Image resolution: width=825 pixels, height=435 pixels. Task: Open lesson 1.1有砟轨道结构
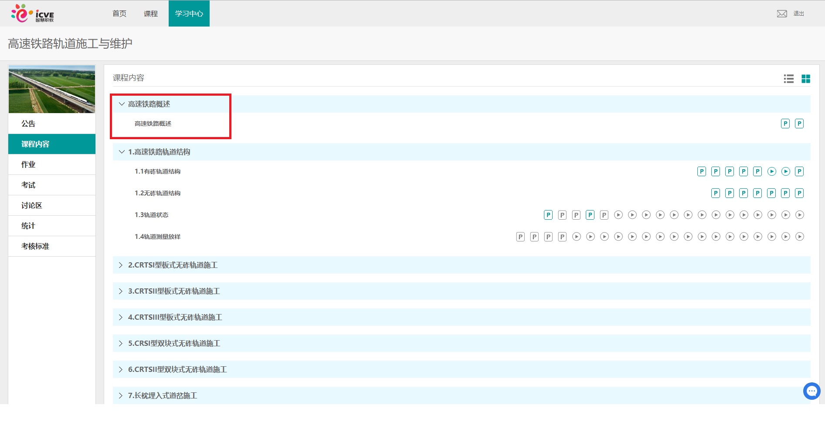(x=158, y=171)
